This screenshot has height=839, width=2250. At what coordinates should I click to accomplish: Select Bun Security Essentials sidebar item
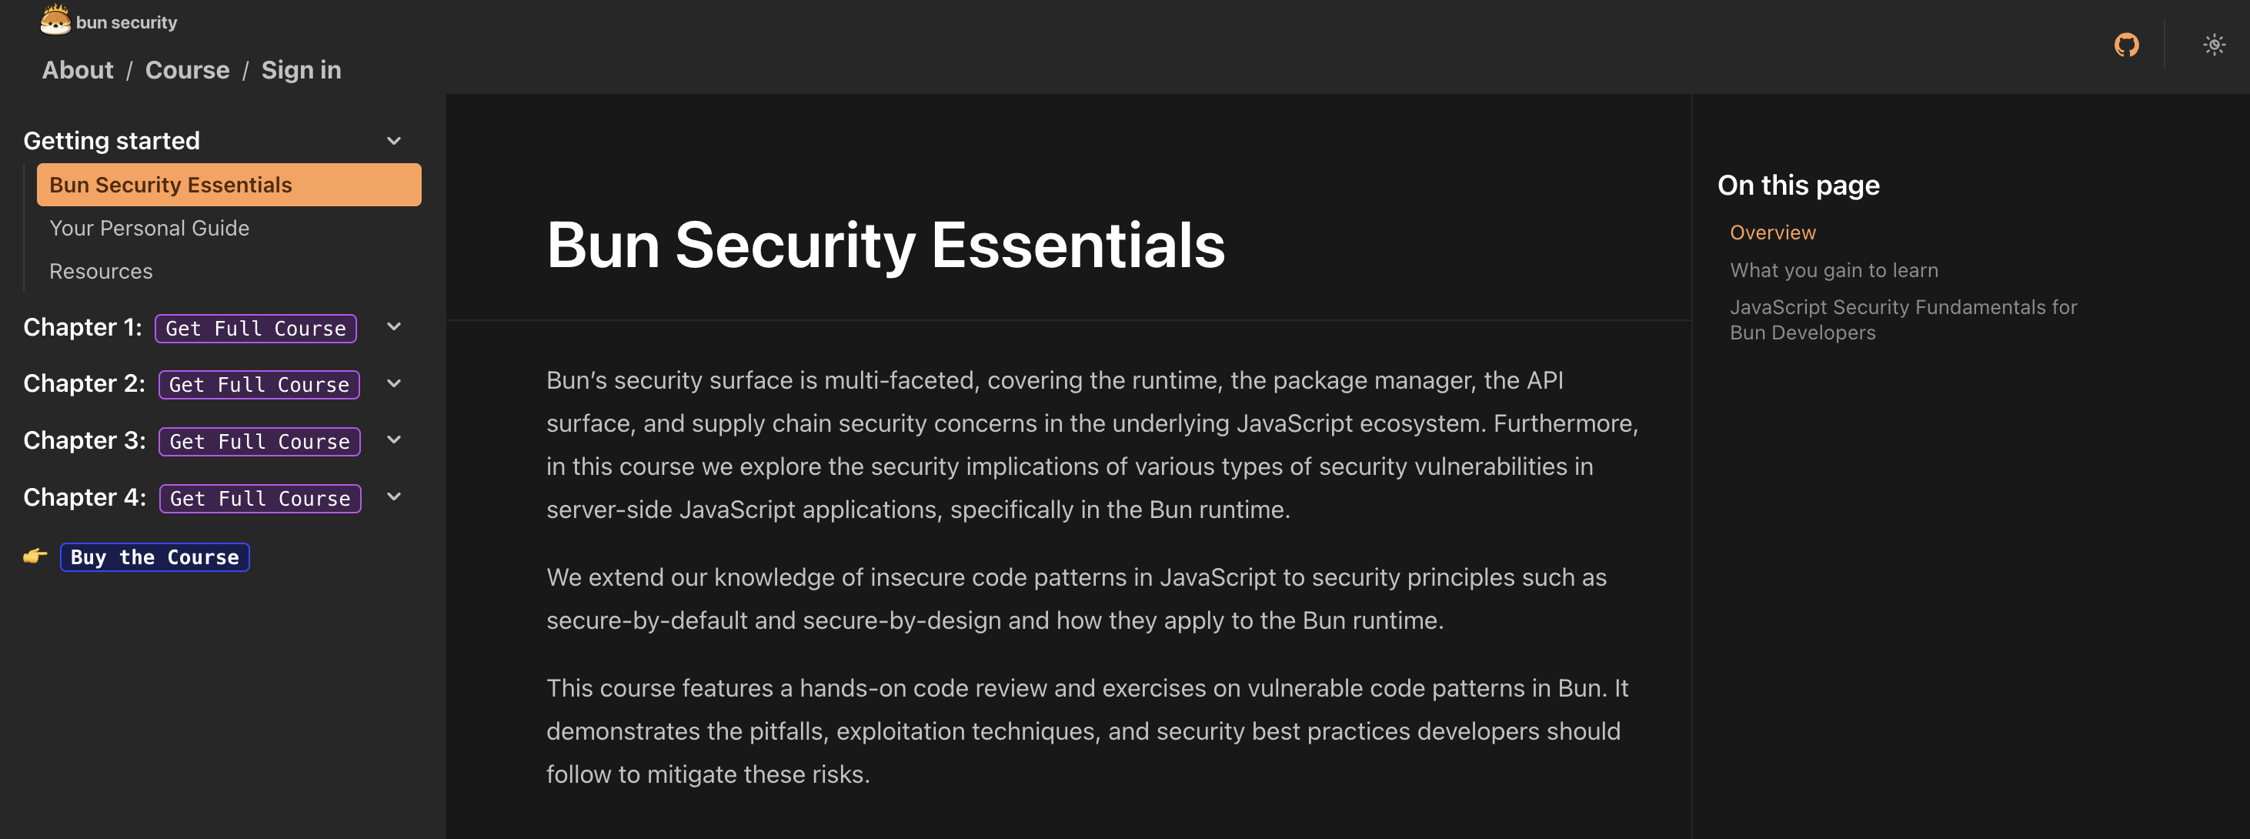coord(229,186)
